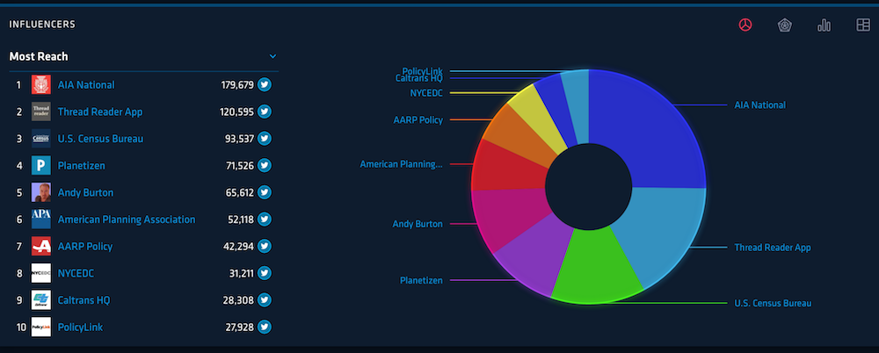Open the U.S. Census Bureau list link
The width and height of the screenshot is (879, 353).
[x=100, y=139]
